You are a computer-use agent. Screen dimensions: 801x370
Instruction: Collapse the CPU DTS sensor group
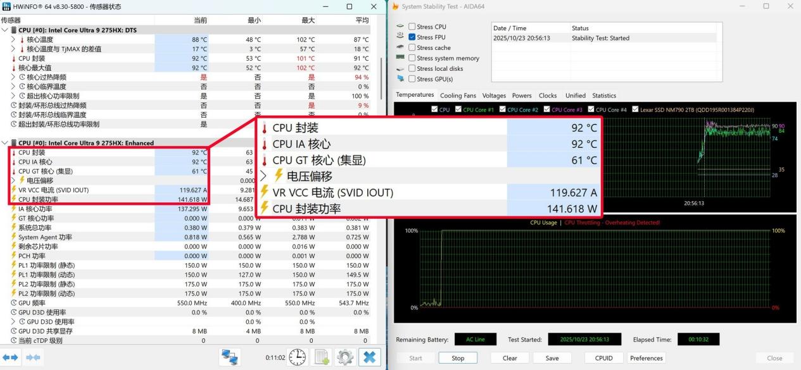(x=6, y=30)
